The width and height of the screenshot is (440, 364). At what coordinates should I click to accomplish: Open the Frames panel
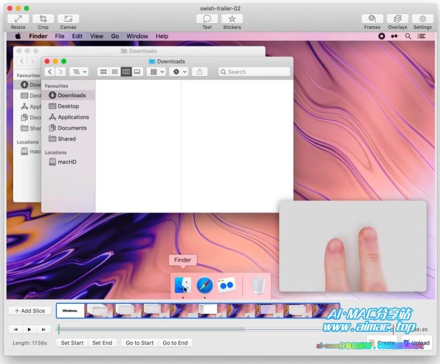coord(372,19)
